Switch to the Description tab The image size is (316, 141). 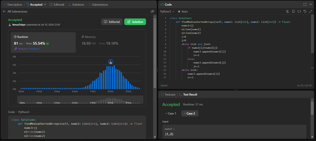coord(13,4)
